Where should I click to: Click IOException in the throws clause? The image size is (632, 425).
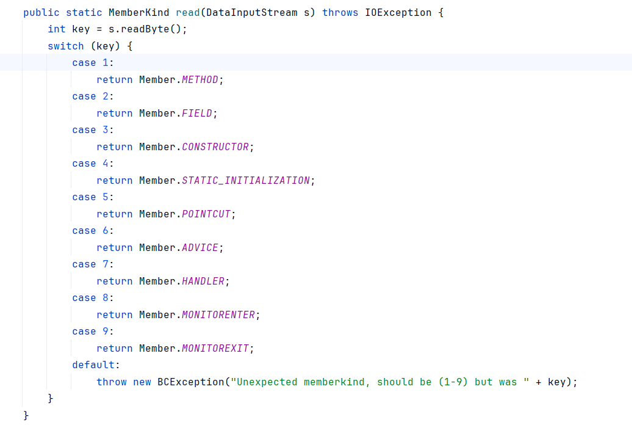(x=398, y=13)
